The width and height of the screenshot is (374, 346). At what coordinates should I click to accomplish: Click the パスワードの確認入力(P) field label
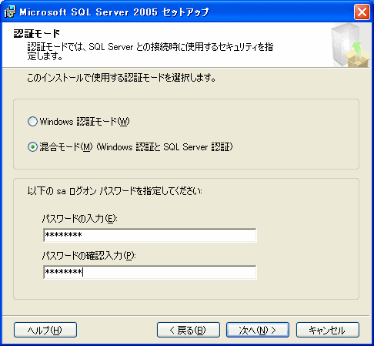click(88, 256)
